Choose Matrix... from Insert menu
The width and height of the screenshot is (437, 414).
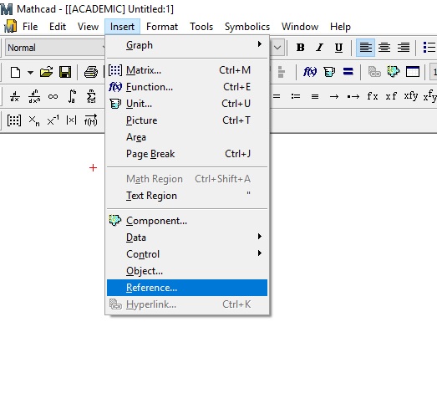[x=187, y=70]
